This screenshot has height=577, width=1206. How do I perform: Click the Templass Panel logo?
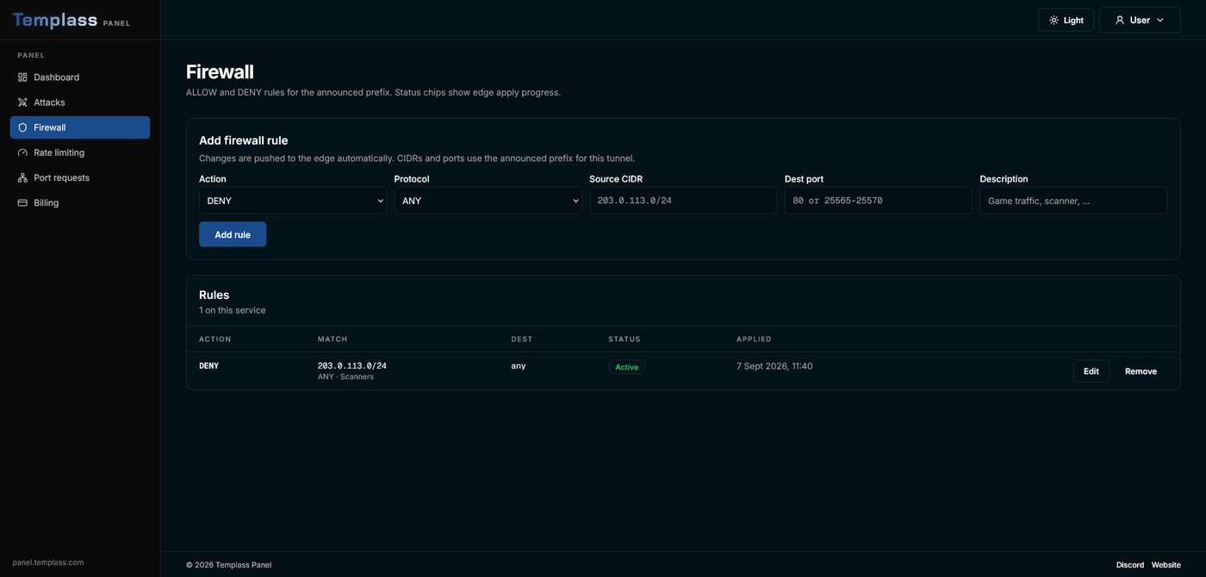click(71, 21)
